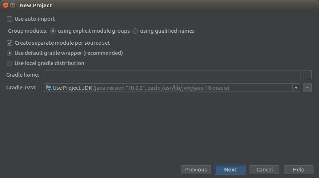
Task: Open the Gradle home browse ellipsis button
Action: (x=307, y=75)
